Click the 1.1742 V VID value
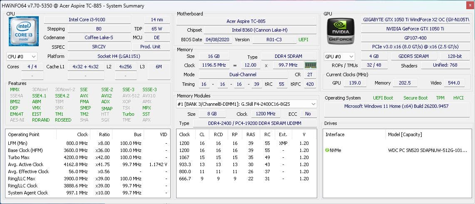The height and width of the screenshot is (204, 475). (x=158, y=164)
